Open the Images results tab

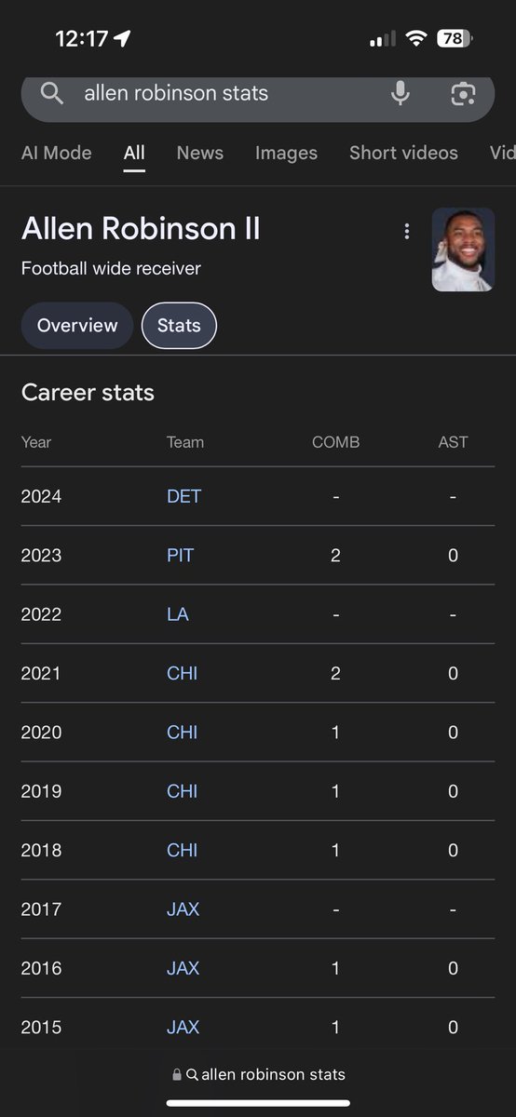click(286, 153)
